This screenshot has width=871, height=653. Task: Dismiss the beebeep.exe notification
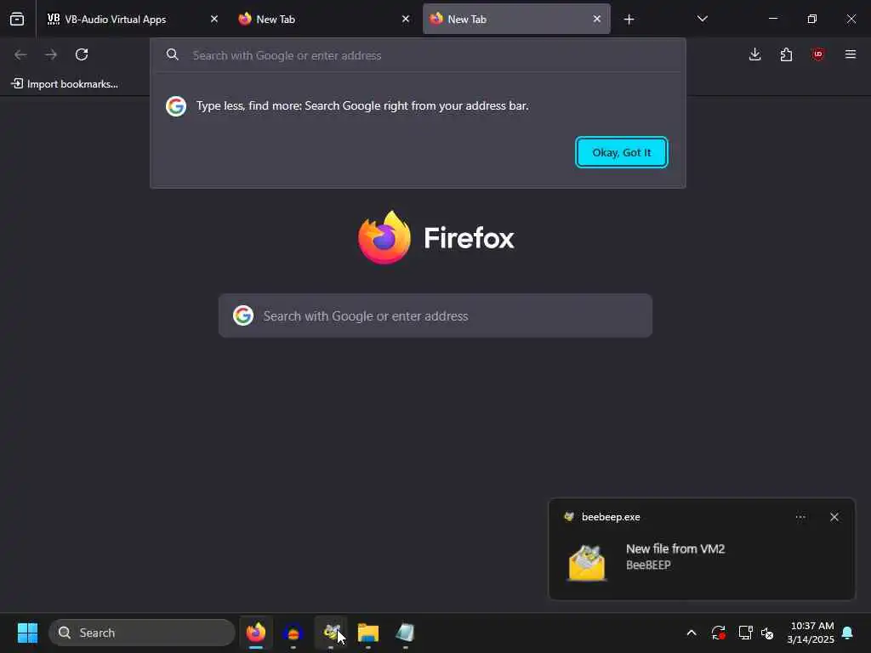point(834,517)
